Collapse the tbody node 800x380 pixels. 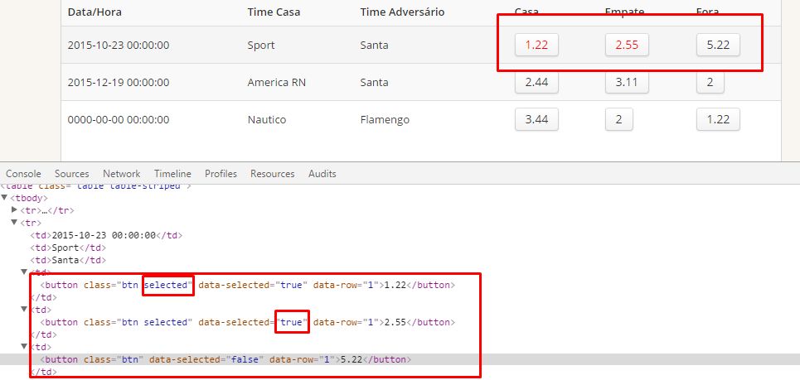[x=5, y=198]
